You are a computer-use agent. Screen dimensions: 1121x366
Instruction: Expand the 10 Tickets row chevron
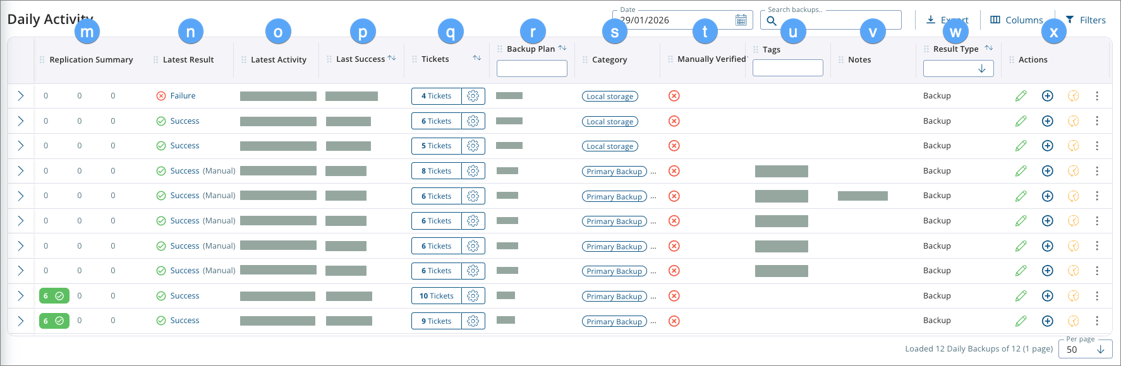20,296
